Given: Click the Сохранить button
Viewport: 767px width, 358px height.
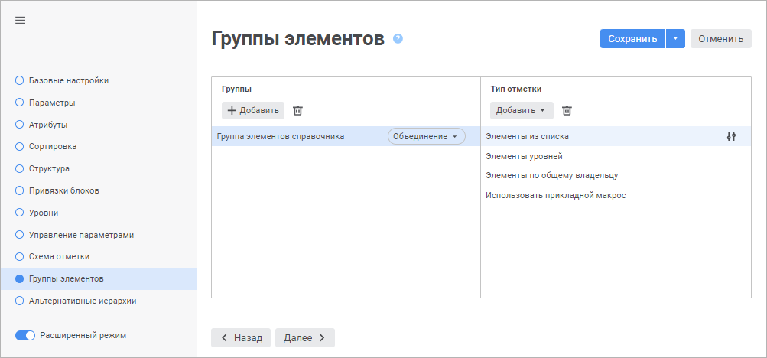Looking at the screenshot, I should coord(632,39).
